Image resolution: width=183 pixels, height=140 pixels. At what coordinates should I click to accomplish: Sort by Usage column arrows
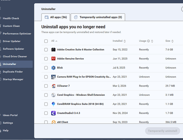tap(152, 41)
